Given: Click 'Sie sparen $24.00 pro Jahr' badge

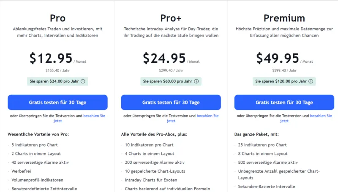Looking at the screenshot, I should [x=54, y=81].
